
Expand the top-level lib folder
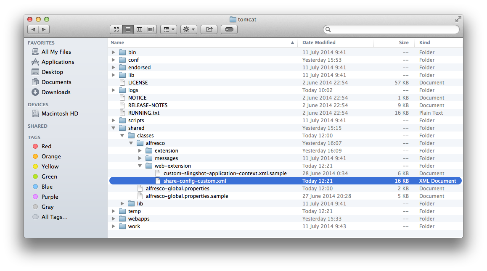[114, 75]
